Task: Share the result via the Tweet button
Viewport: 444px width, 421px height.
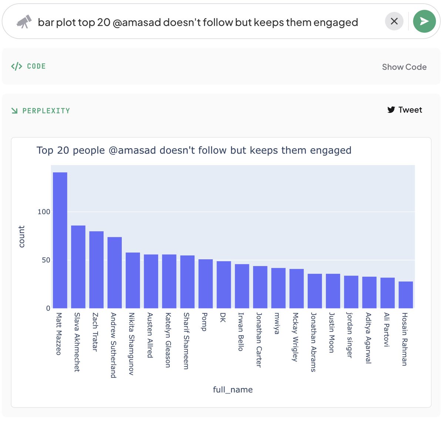Action: [404, 110]
